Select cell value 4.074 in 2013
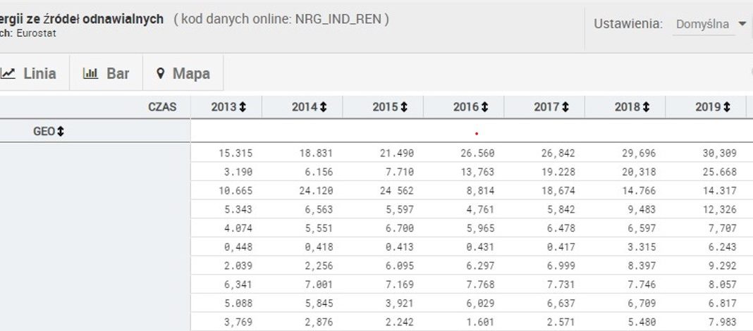The width and height of the screenshot is (753, 331). click(238, 228)
